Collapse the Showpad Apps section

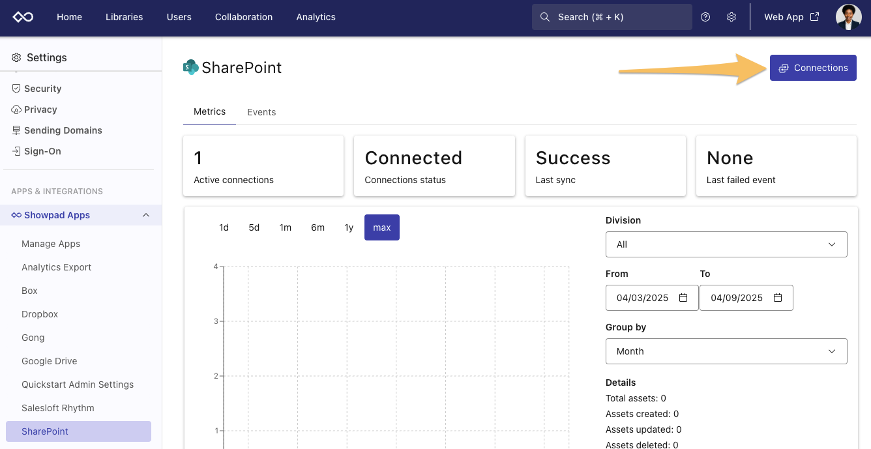(147, 215)
